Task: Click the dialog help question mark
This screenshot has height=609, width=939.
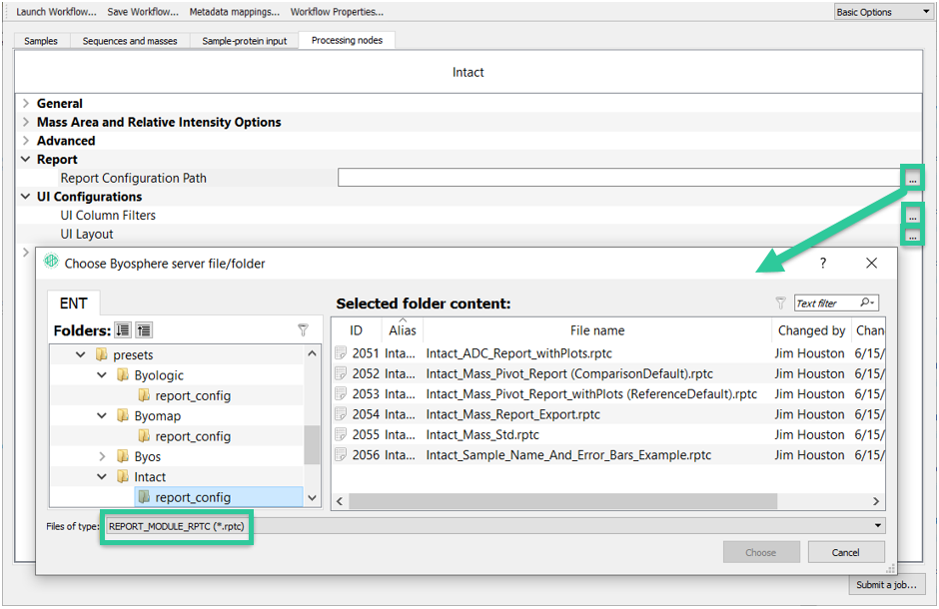Action: click(x=823, y=264)
